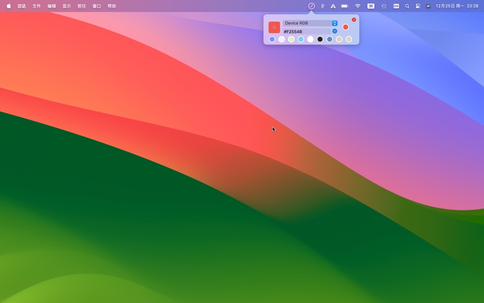
Task: Click the Time Machine clock icon
Action: (384, 6)
